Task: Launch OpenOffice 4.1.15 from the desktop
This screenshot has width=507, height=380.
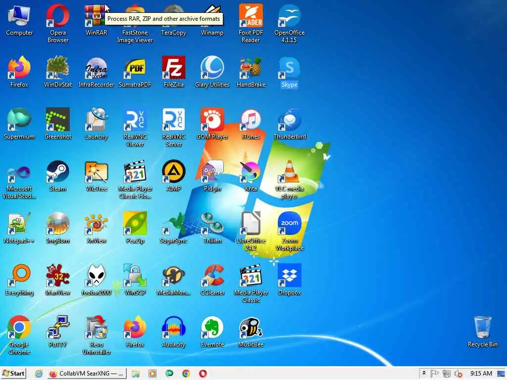Action: (x=289, y=23)
